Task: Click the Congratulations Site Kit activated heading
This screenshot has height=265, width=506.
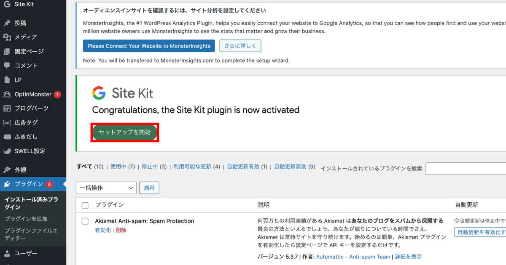Action: point(196,110)
